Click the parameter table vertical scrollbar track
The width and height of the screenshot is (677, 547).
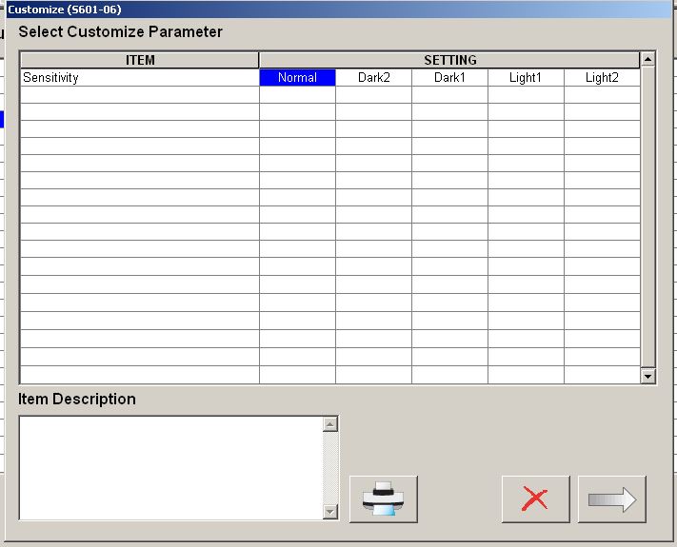point(648,217)
